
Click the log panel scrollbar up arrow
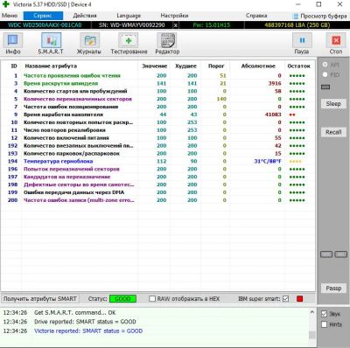point(312,312)
